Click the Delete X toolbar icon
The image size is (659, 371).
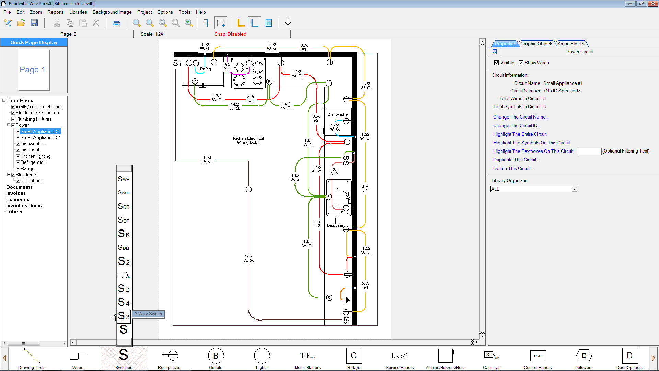click(96, 23)
